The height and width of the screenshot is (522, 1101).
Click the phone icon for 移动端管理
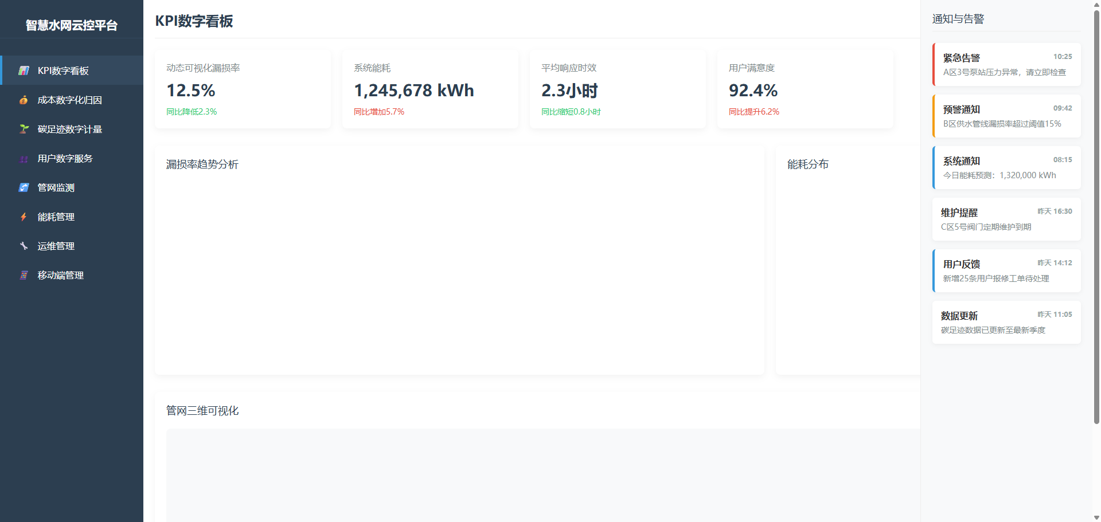(24, 275)
